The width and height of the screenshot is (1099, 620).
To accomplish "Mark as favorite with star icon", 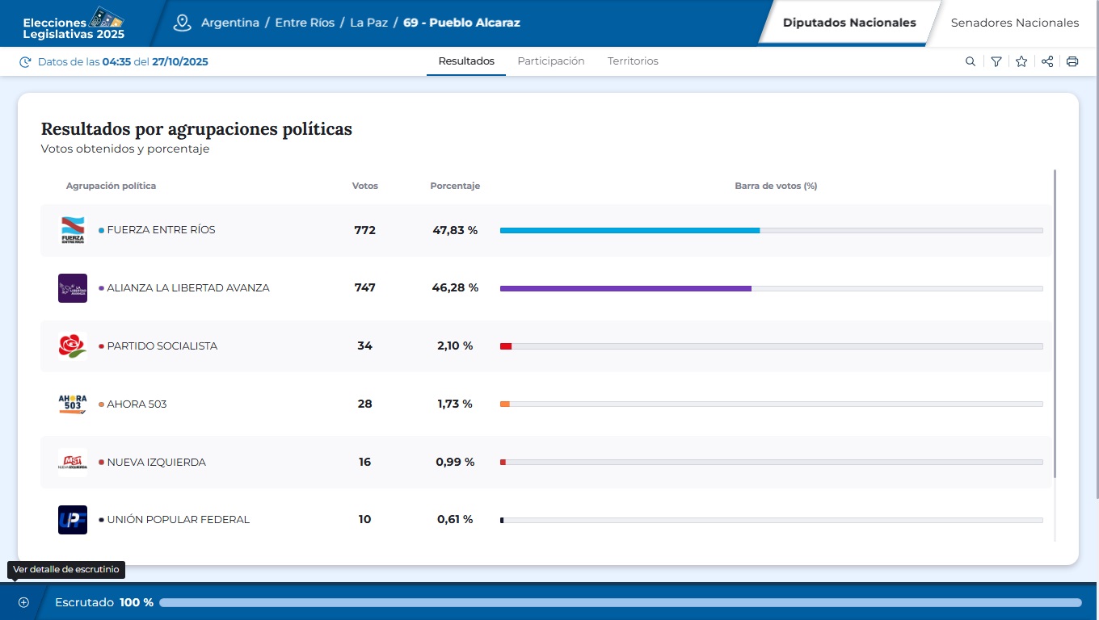I will pyautogui.click(x=1021, y=61).
